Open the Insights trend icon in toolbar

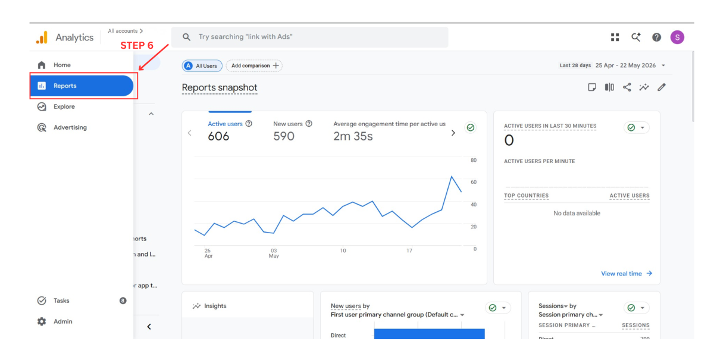[644, 87]
